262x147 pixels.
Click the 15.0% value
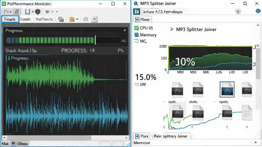[146, 77]
